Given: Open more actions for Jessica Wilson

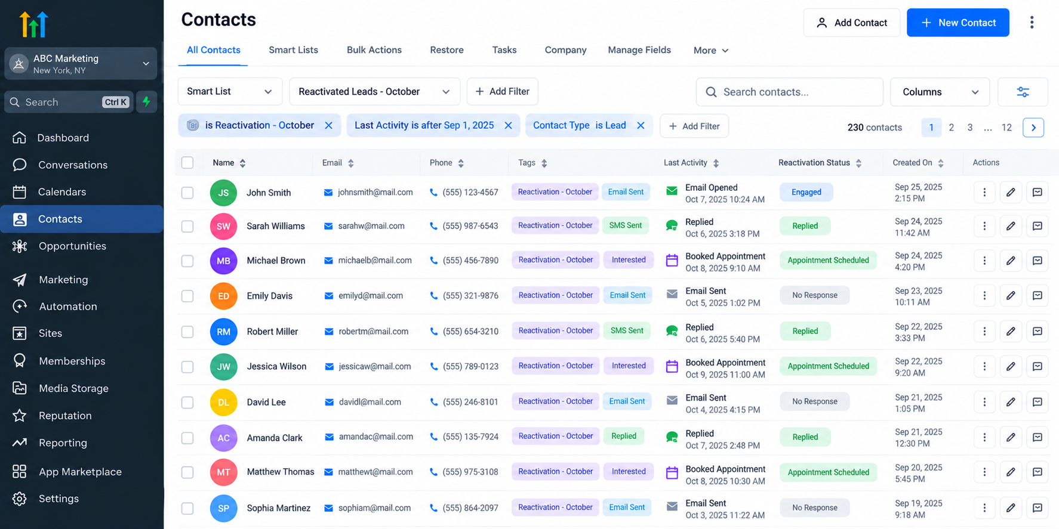Looking at the screenshot, I should coord(984,366).
